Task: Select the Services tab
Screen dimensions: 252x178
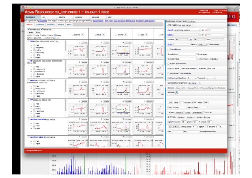Action: 30,25
